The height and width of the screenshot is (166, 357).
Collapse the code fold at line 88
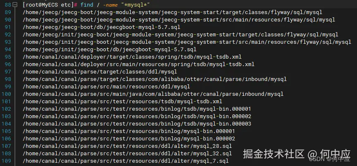coord(15,5)
